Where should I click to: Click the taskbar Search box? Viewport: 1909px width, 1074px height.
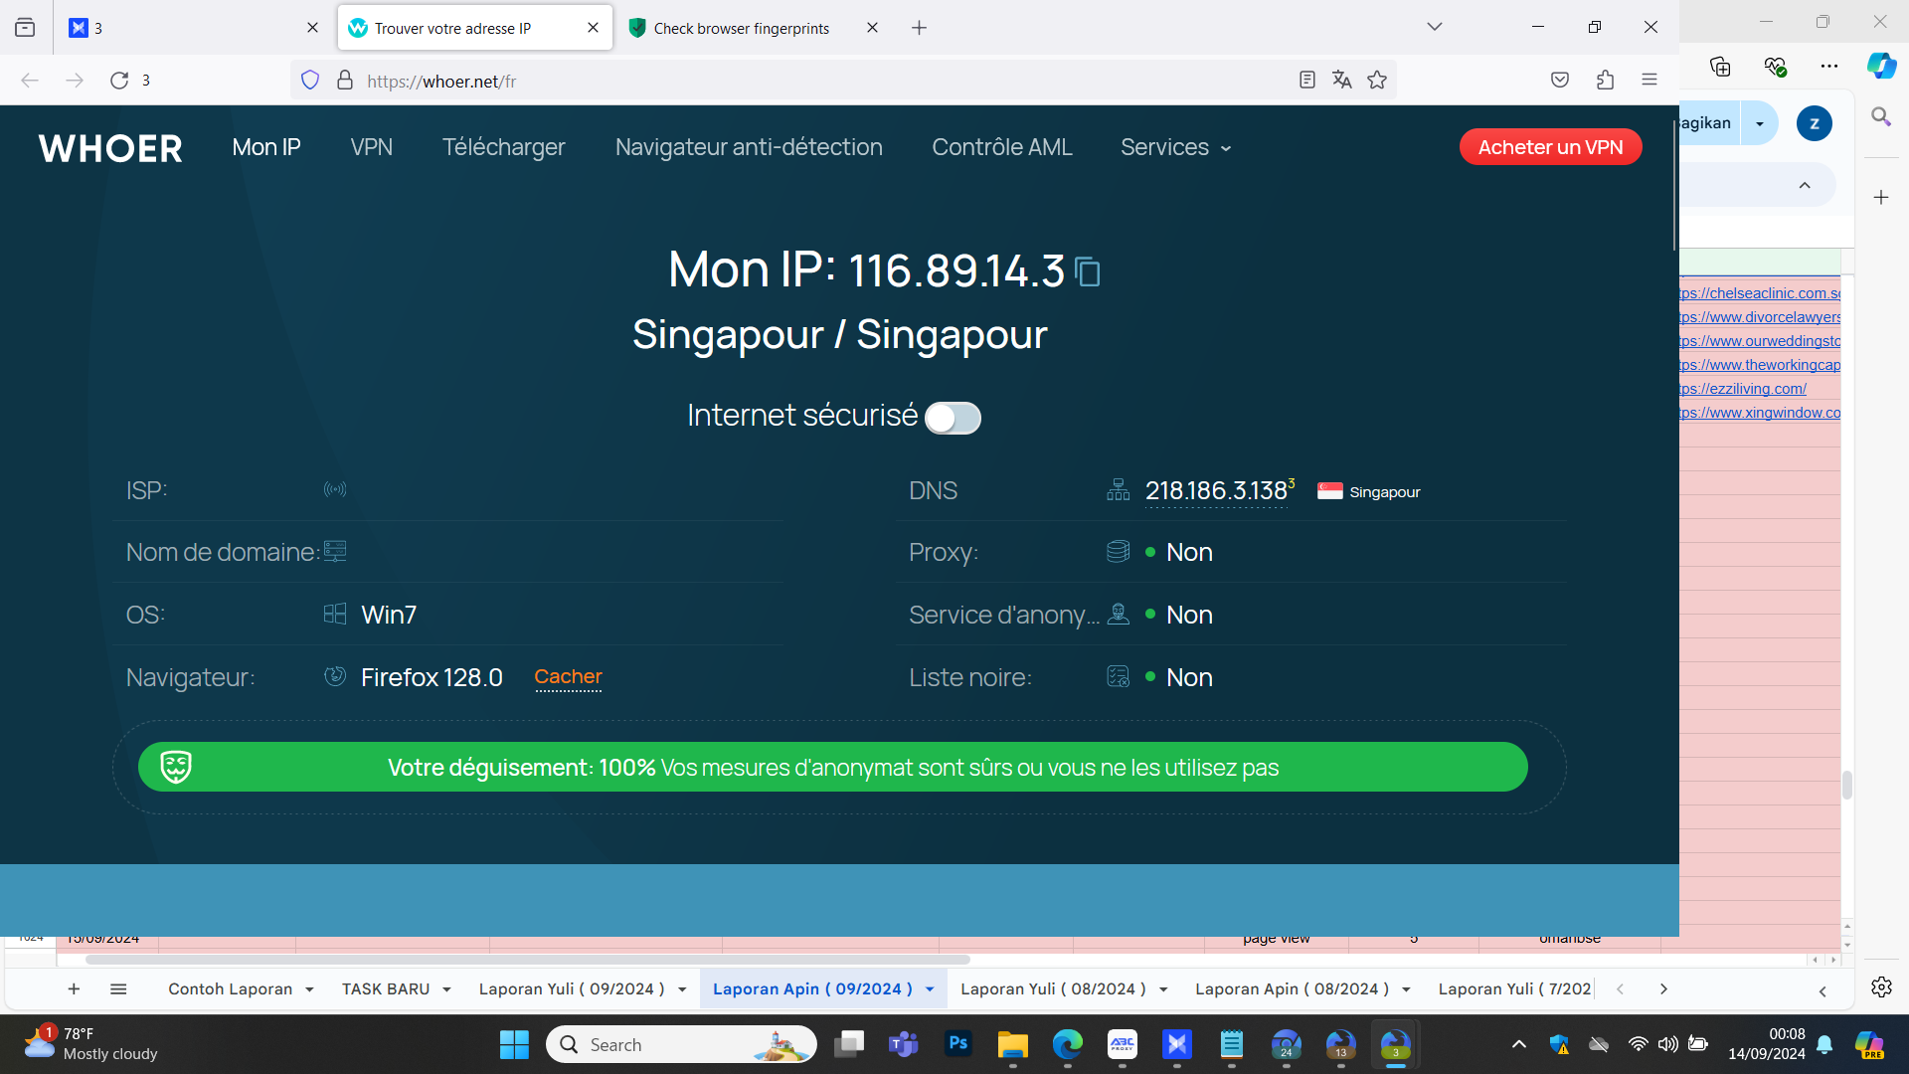681,1044
